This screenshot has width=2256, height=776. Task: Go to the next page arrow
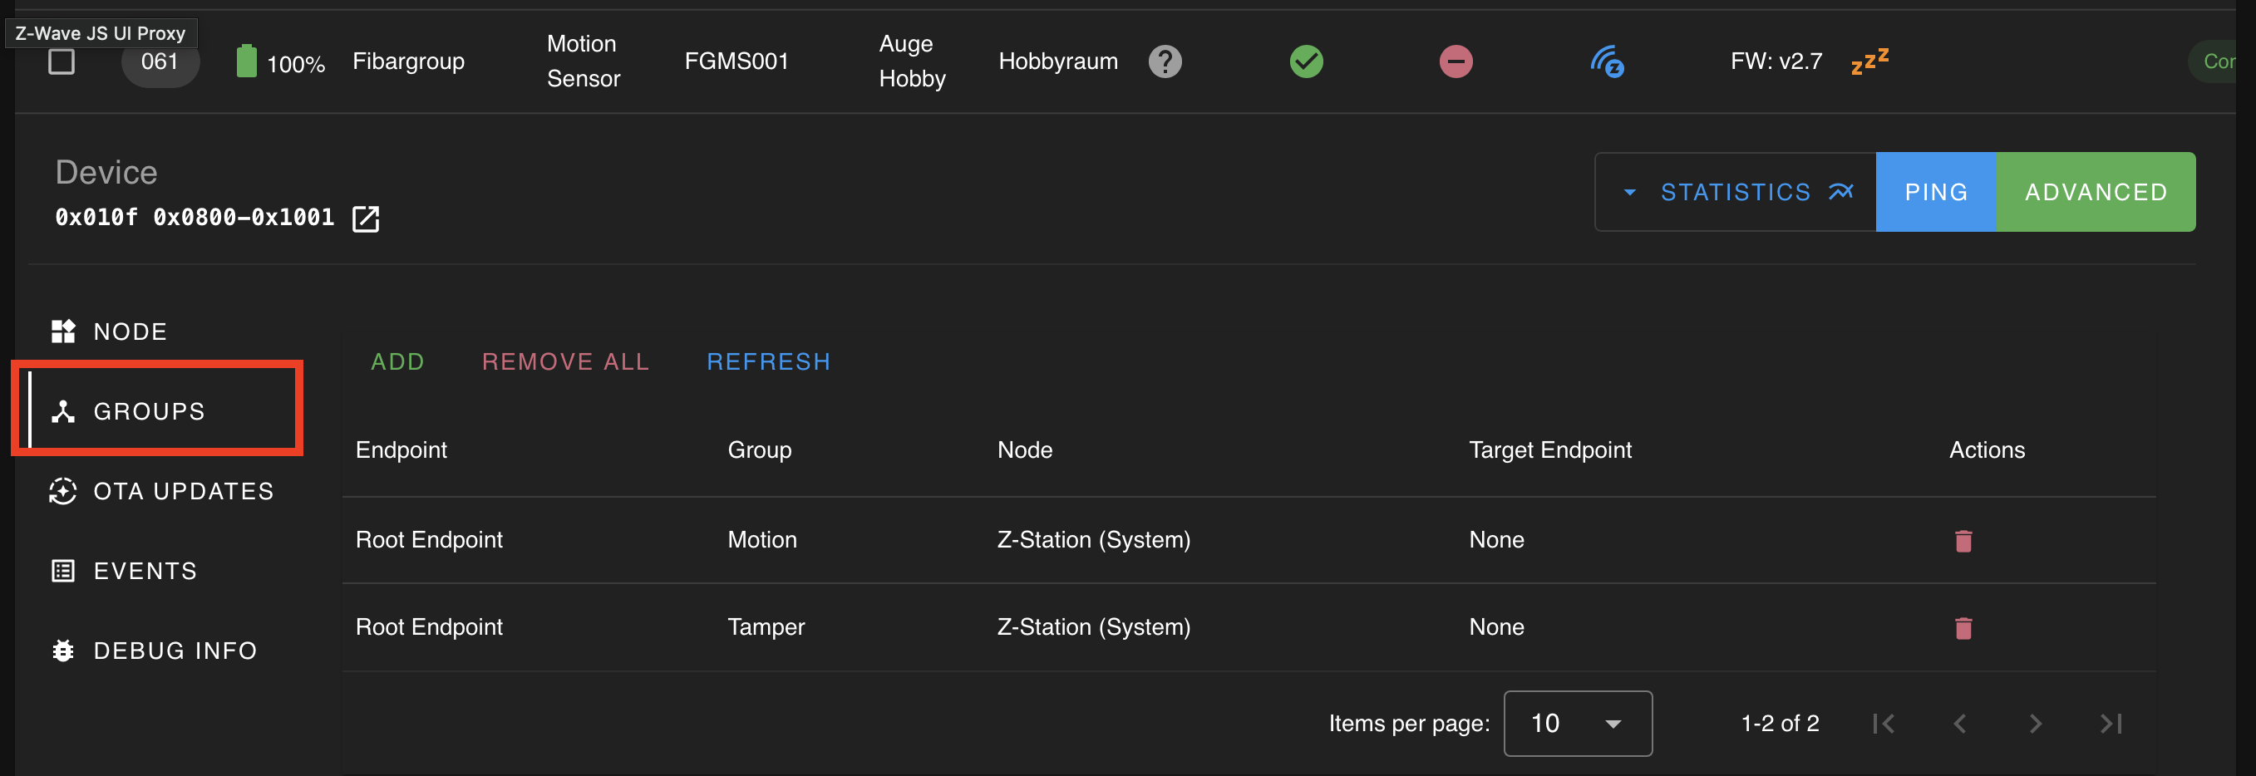[2034, 724]
